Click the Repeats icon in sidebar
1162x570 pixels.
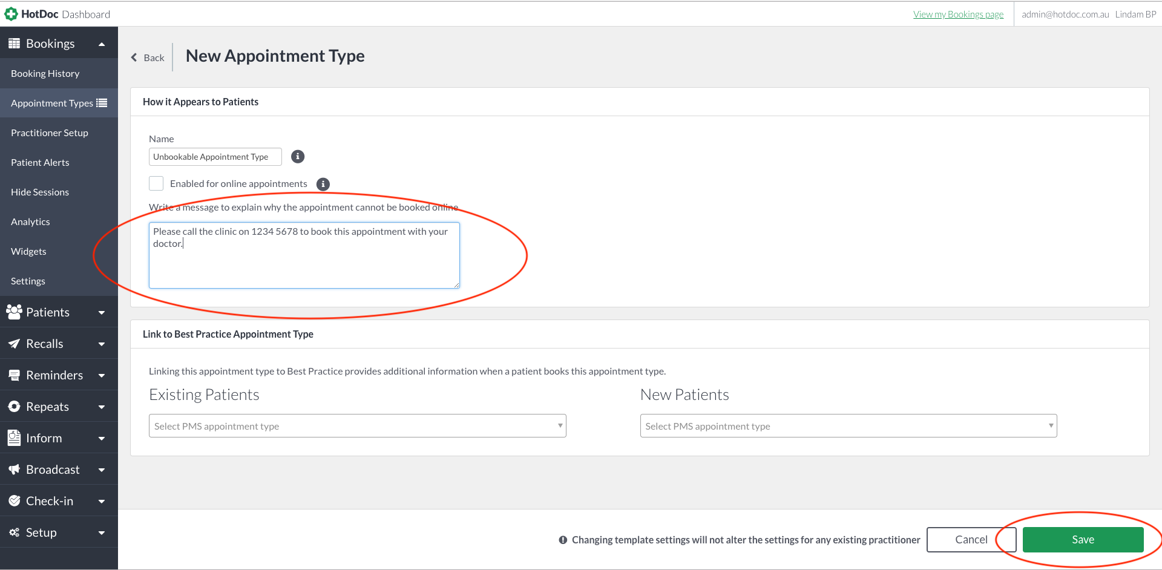14,407
